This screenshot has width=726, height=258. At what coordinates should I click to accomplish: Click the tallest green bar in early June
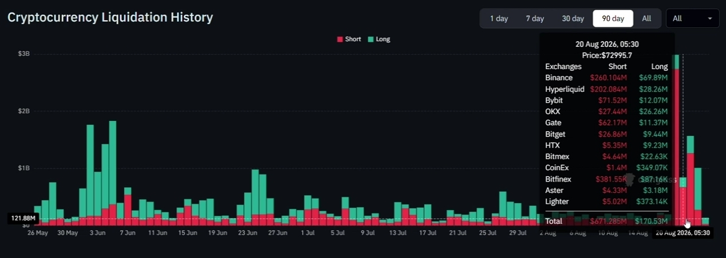point(113,163)
